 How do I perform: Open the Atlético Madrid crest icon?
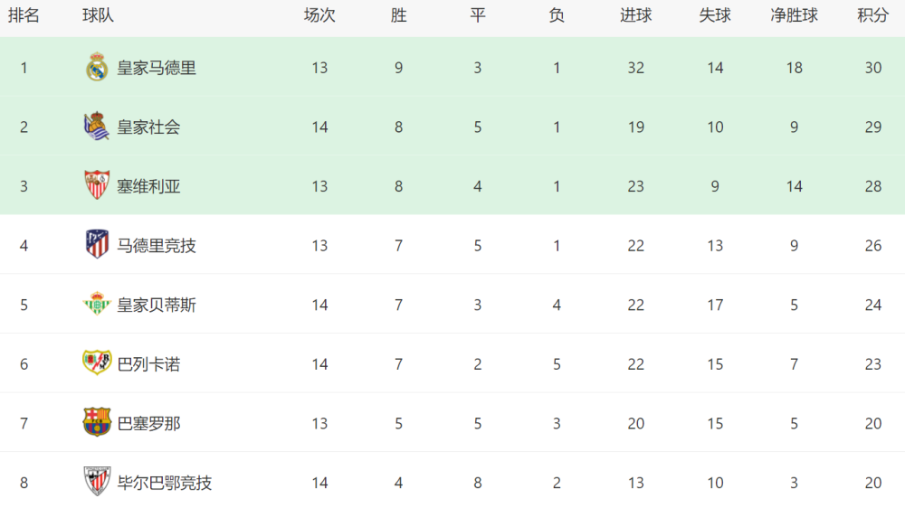click(97, 244)
